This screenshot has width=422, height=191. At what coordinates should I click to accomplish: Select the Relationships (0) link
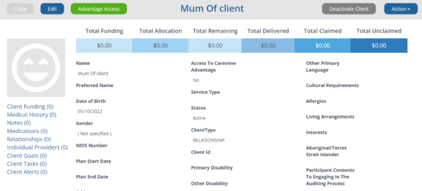[x=29, y=139]
